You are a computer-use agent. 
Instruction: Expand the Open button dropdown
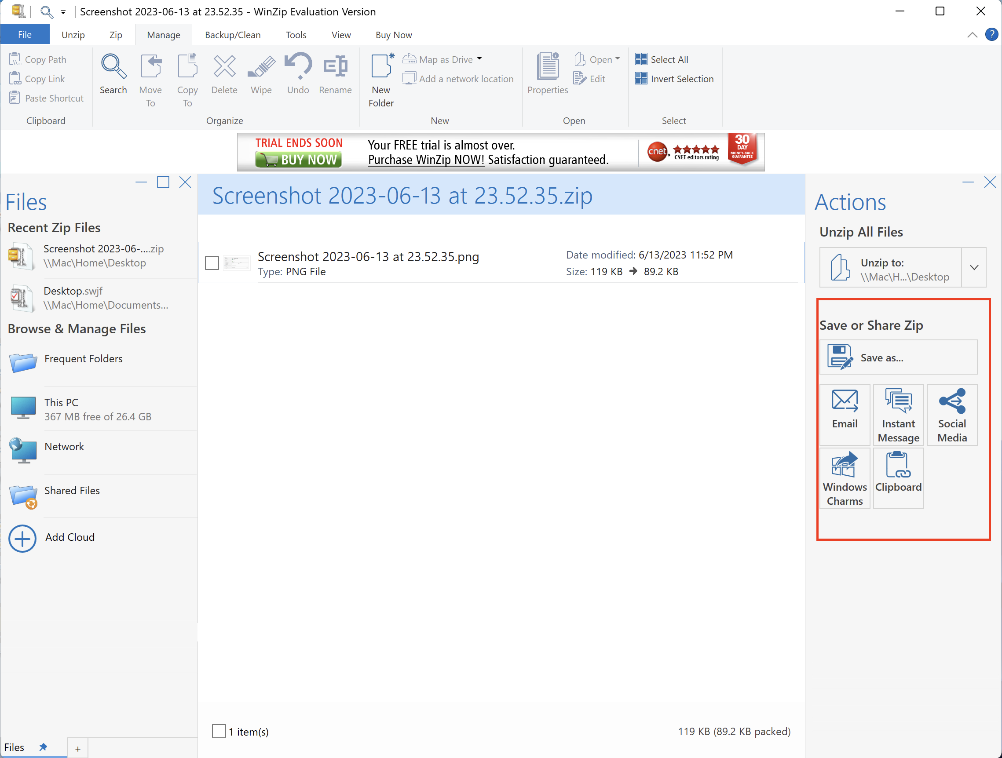click(617, 59)
